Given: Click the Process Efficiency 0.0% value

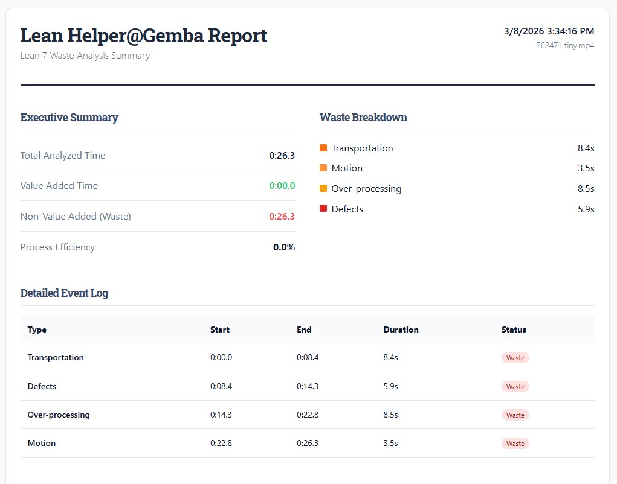Looking at the screenshot, I should (x=284, y=247).
